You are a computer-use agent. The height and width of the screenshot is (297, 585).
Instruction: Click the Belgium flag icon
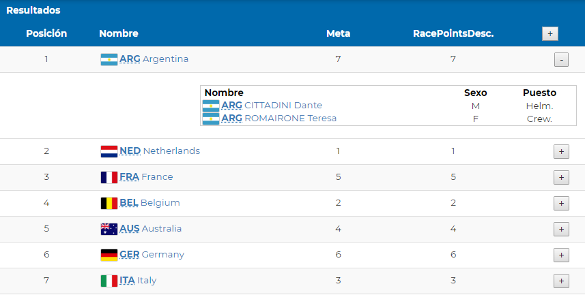[x=109, y=203]
